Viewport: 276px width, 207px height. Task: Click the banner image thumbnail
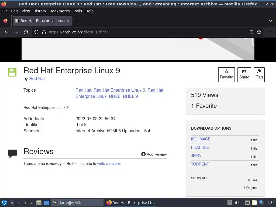tap(138, 49)
